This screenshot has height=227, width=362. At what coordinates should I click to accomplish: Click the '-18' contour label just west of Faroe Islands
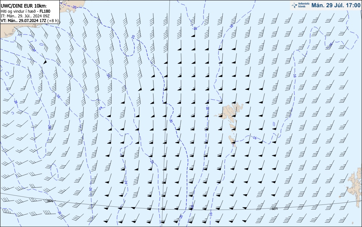(x=207, y=108)
